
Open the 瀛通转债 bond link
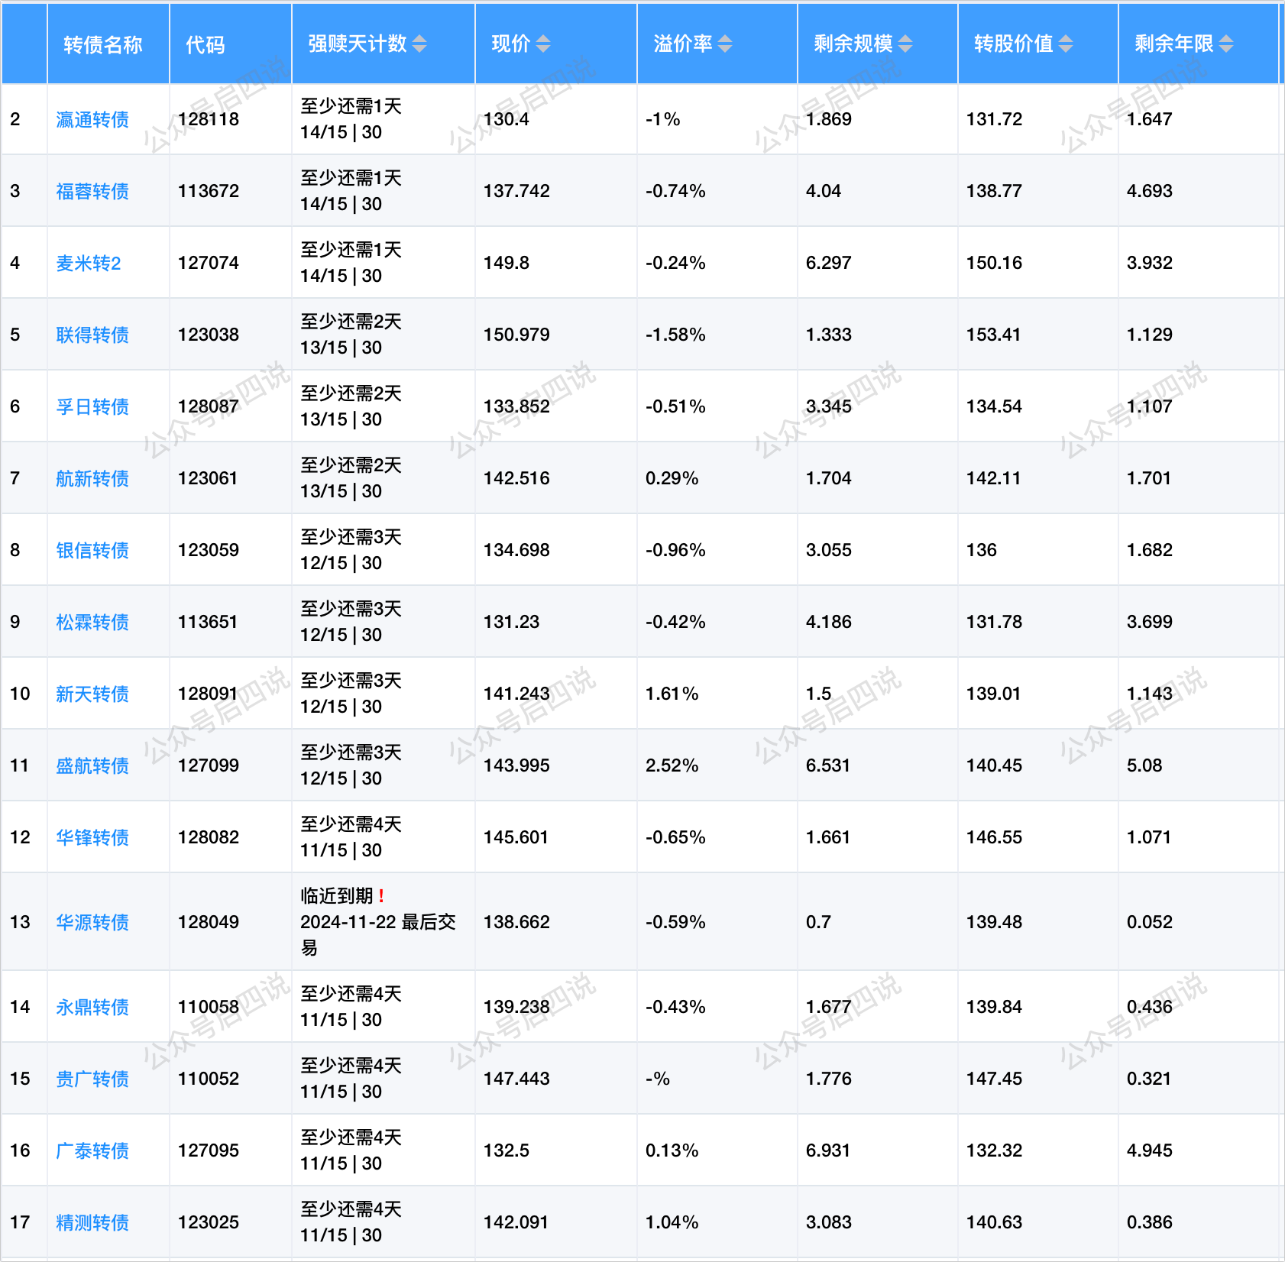click(92, 120)
